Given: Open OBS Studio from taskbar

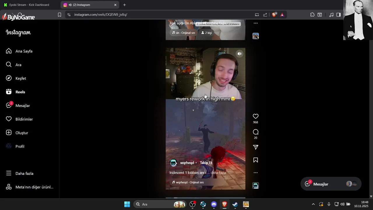Looking at the screenshot, I should pos(193,204).
